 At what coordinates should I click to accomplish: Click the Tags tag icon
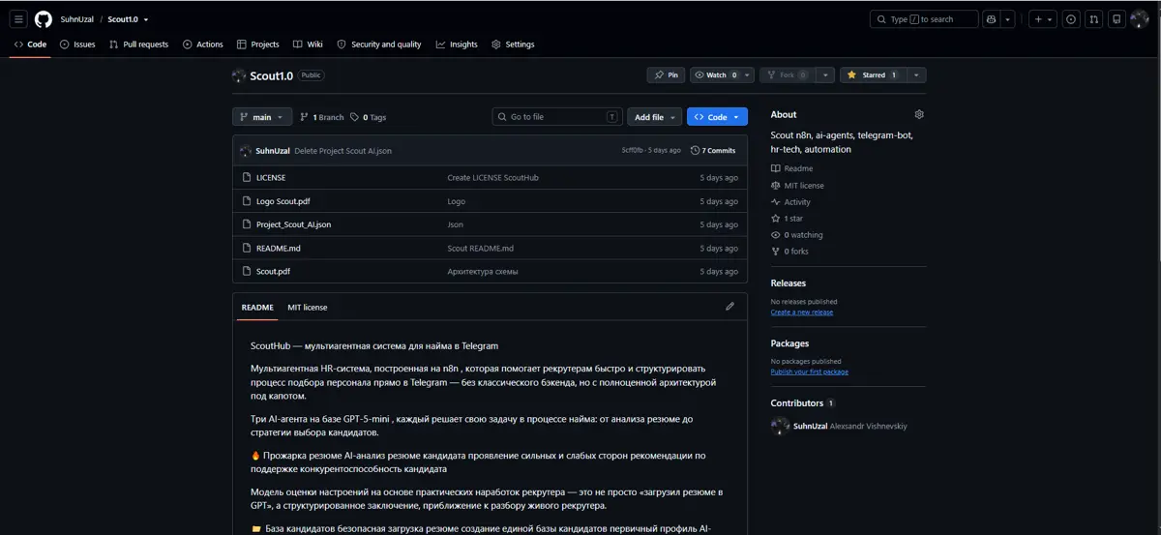pos(355,117)
